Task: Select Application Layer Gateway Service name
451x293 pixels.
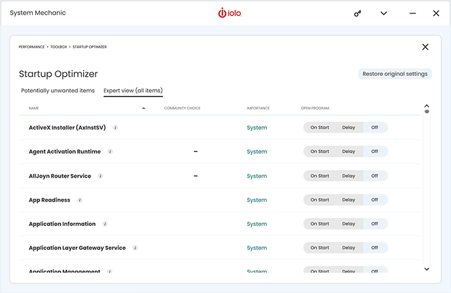Action: pyautogui.click(x=77, y=248)
